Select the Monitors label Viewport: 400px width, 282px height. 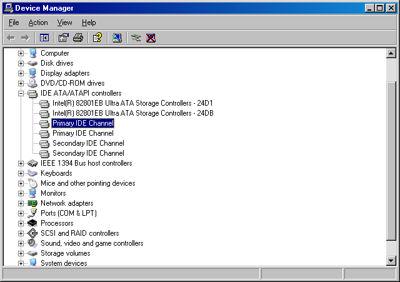click(53, 193)
